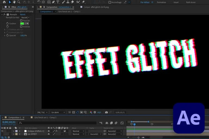Expand the 1er EFFET layer

coord(14,134)
